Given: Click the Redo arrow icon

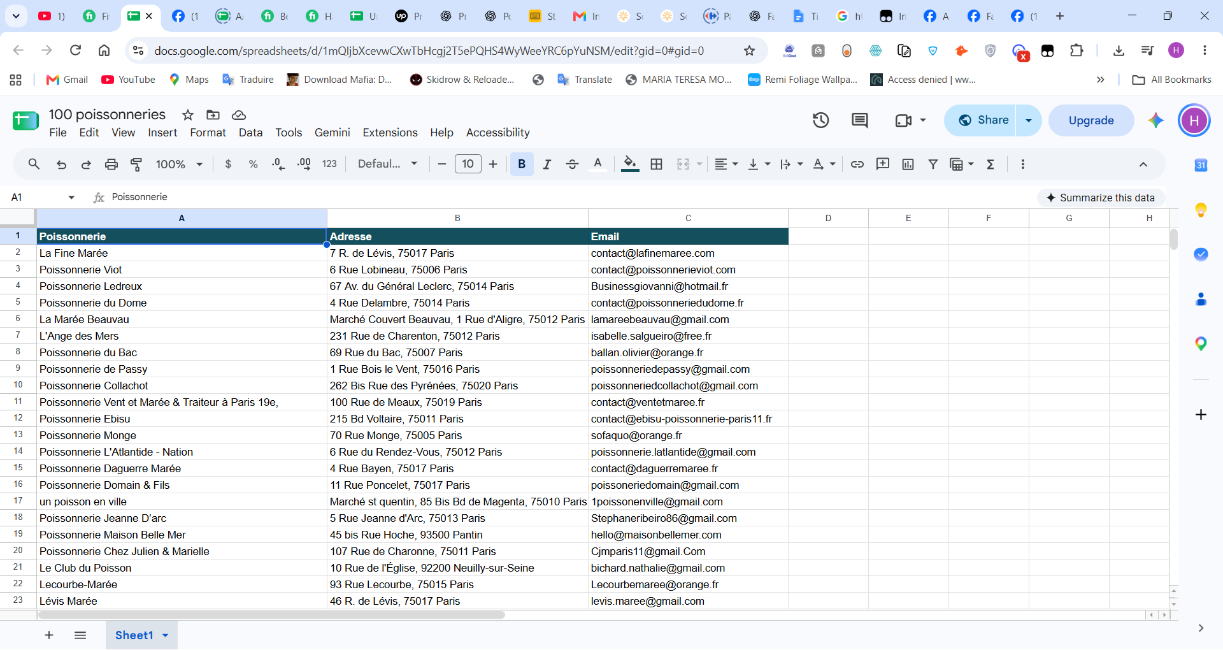Looking at the screenshot, I should pos(86,164).
